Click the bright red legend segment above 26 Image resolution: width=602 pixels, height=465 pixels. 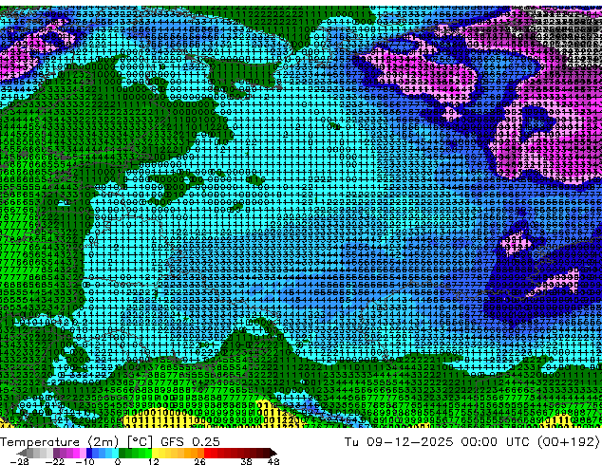pyautogui.click(x=207, y=453)
